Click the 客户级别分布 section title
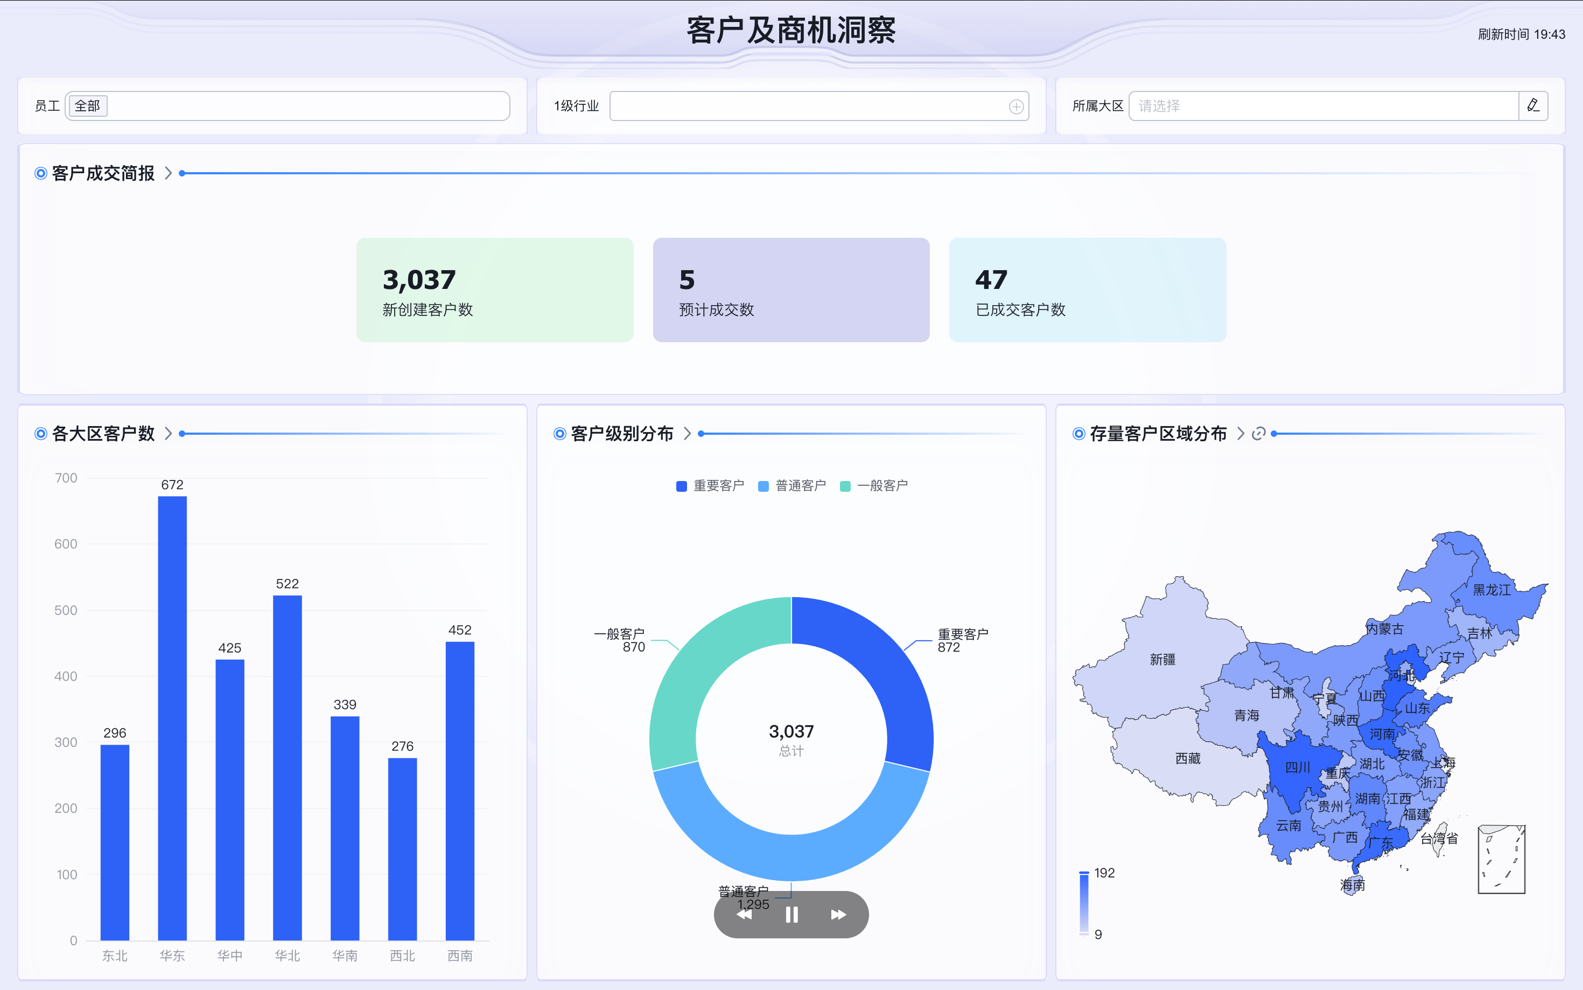This screenshot has height=990, width=1583. (622, 434)
